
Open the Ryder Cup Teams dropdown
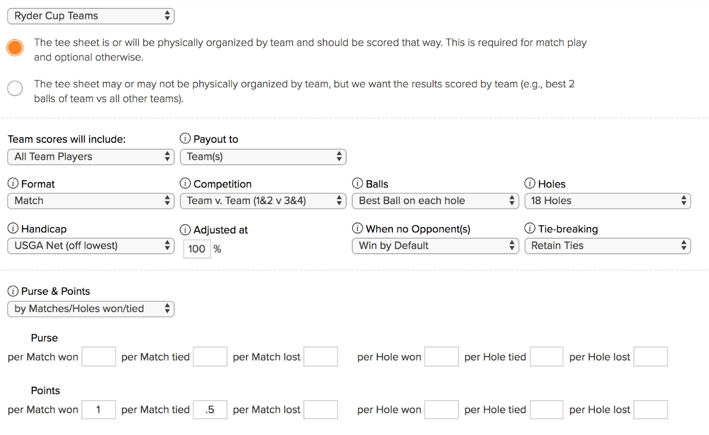click(x=91, y=16)
